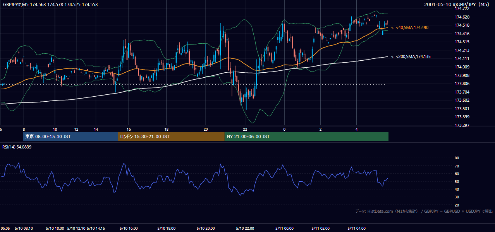
Task: Click price axis label 173.399
Action: [462, 117]
